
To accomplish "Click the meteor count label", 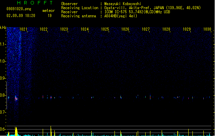I will point(49,11).
